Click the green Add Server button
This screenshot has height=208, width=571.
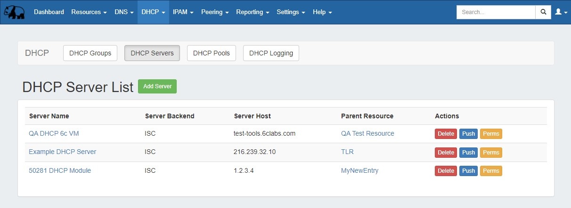tap(157, 86)
